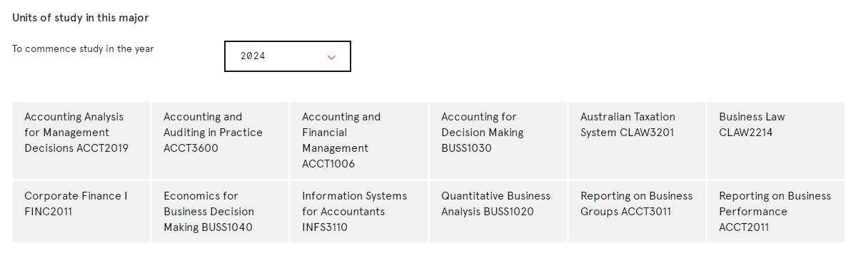Open Accounting Analysis for Management Decisions ACCT2019
861x258 pixels.
tap(81, 140)
